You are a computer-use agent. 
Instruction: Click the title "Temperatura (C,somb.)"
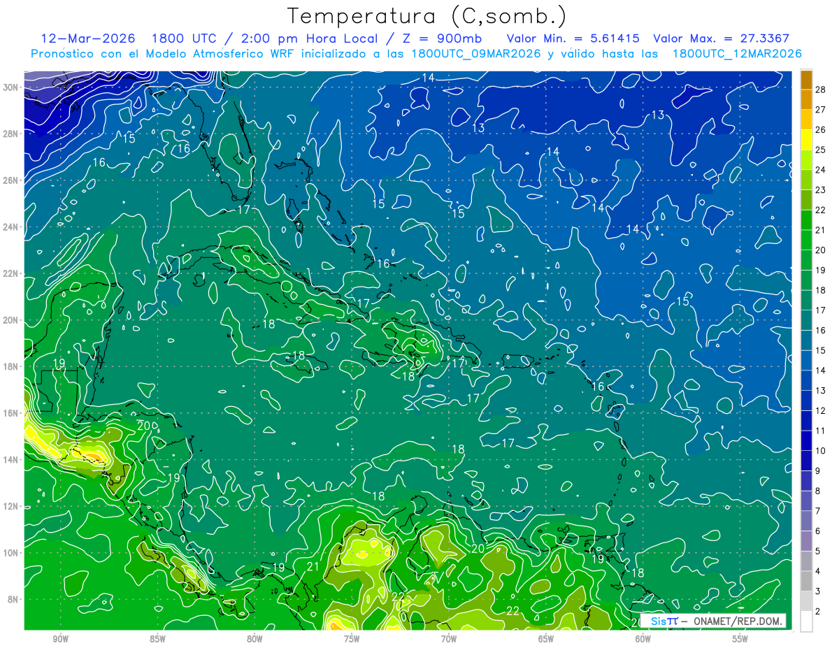[426, 17]
